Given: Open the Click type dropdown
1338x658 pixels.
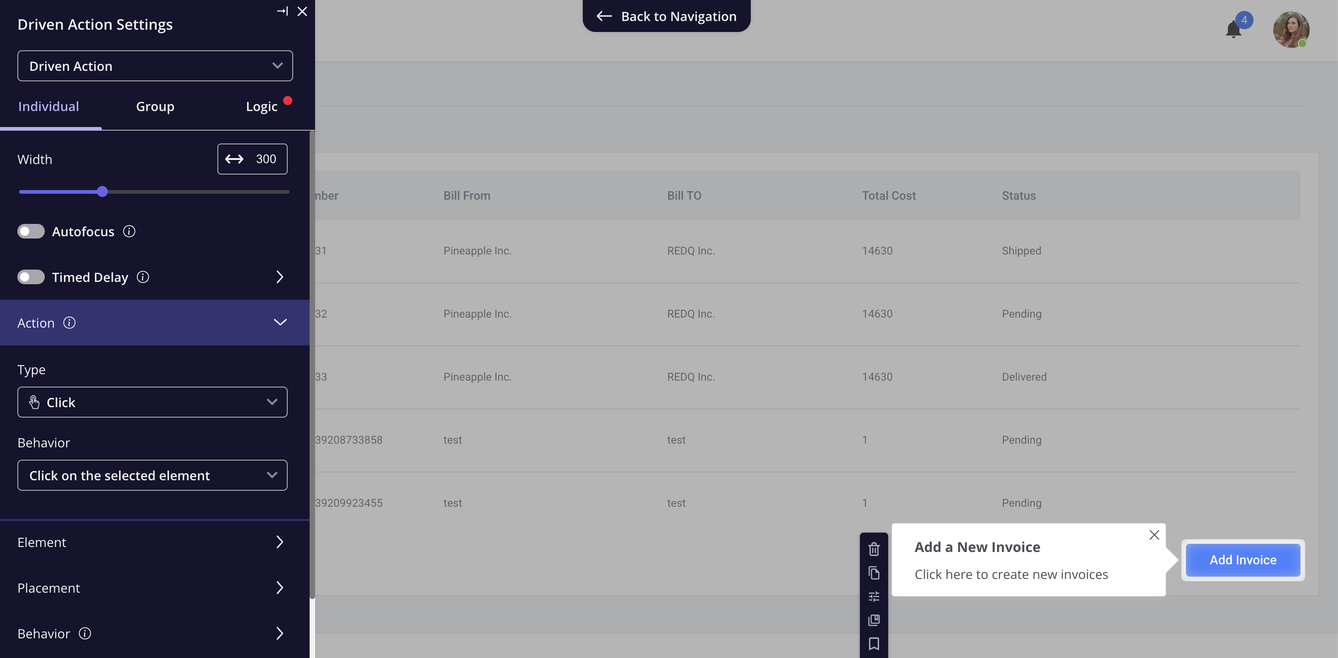Looking at the screenshot, I should [x=152, y=402].
